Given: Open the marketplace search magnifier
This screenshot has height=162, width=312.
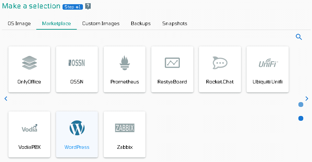Looking at the screenshot, I should pyautogui.click(x=299, y=37).
